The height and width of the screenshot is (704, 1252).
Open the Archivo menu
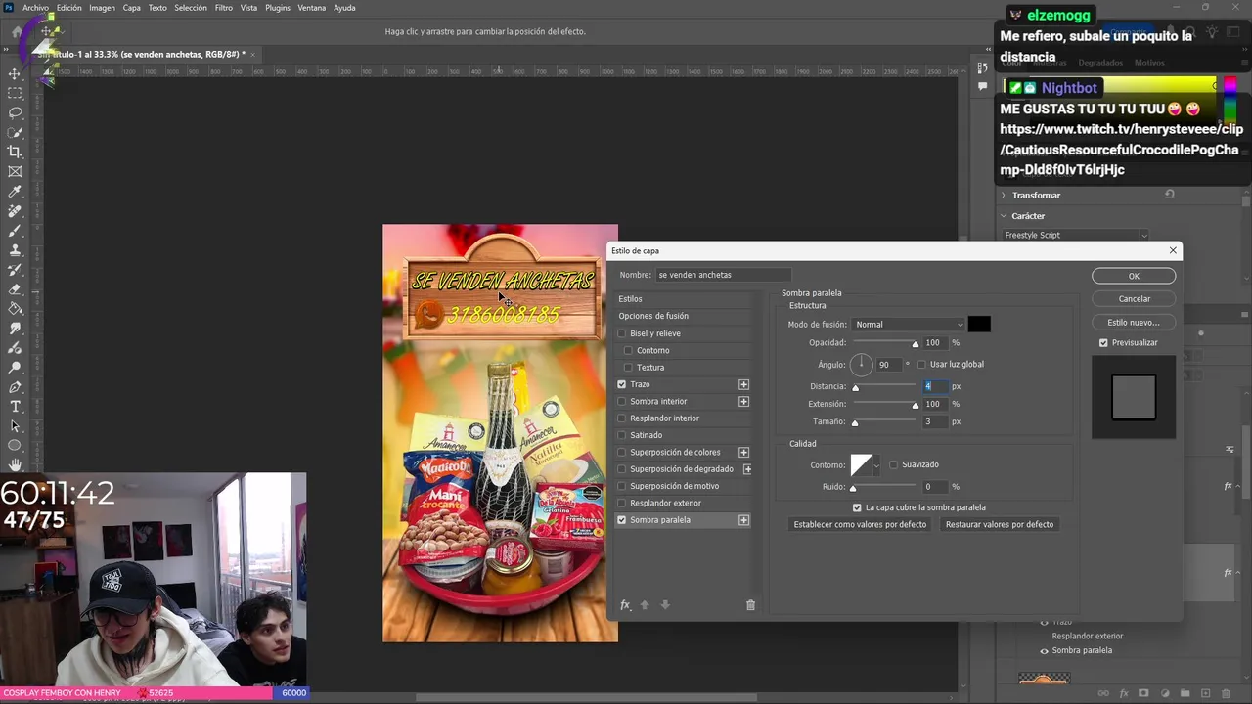point(35,8)
